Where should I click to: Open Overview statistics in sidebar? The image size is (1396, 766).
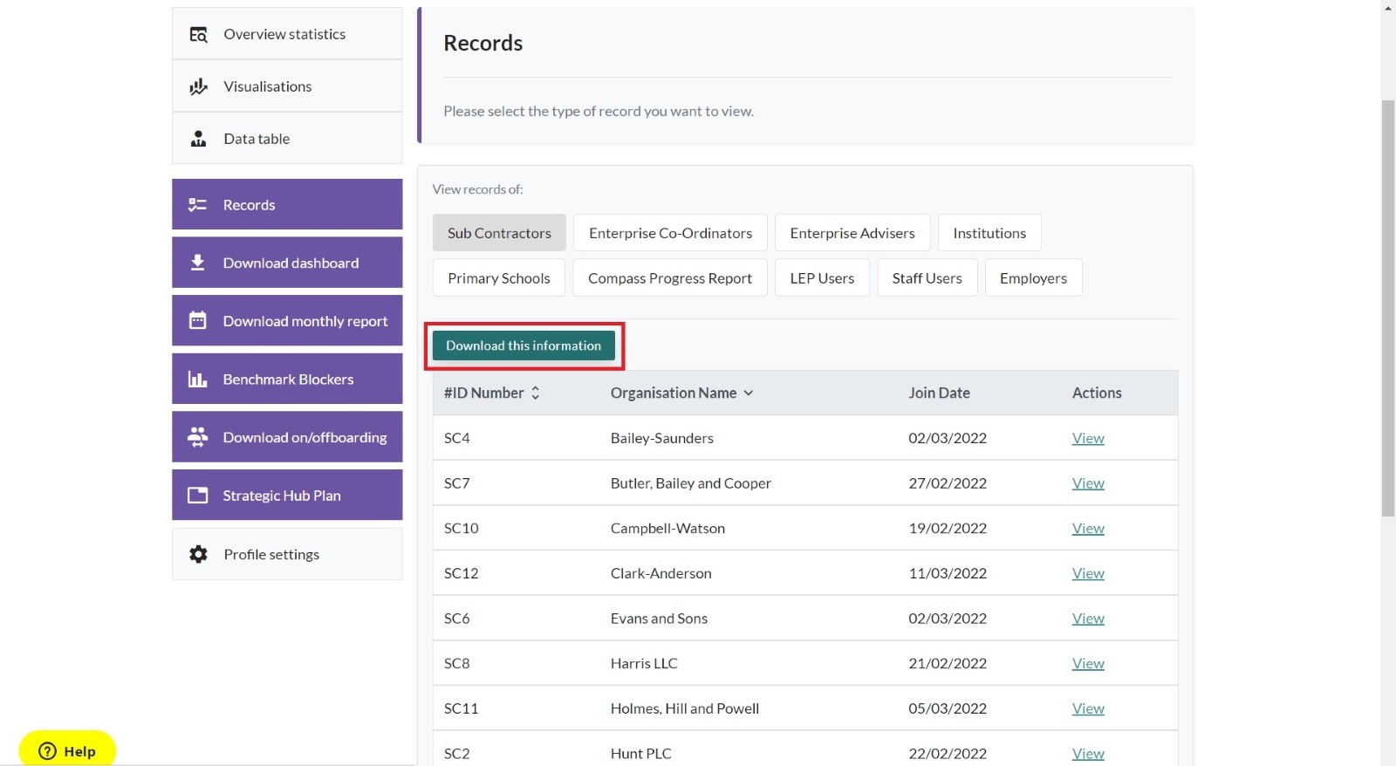point(287,34)
